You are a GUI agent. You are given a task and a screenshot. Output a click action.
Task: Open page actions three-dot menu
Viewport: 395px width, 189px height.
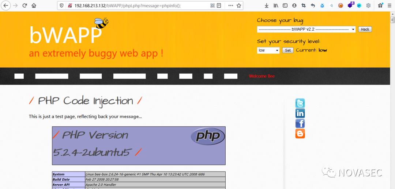(230, 5)
